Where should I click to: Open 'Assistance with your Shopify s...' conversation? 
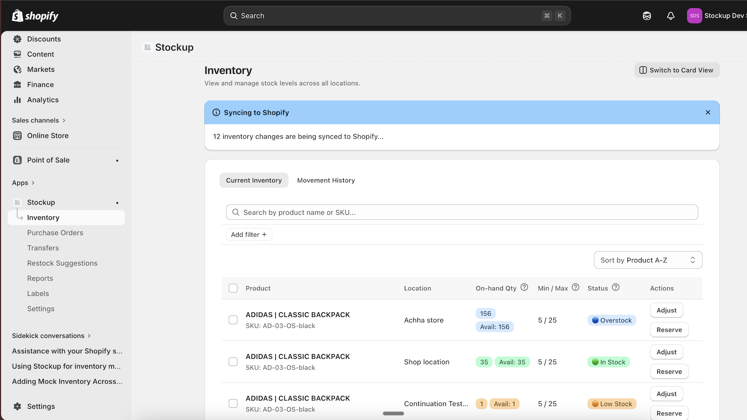click(x=67, y=351)
